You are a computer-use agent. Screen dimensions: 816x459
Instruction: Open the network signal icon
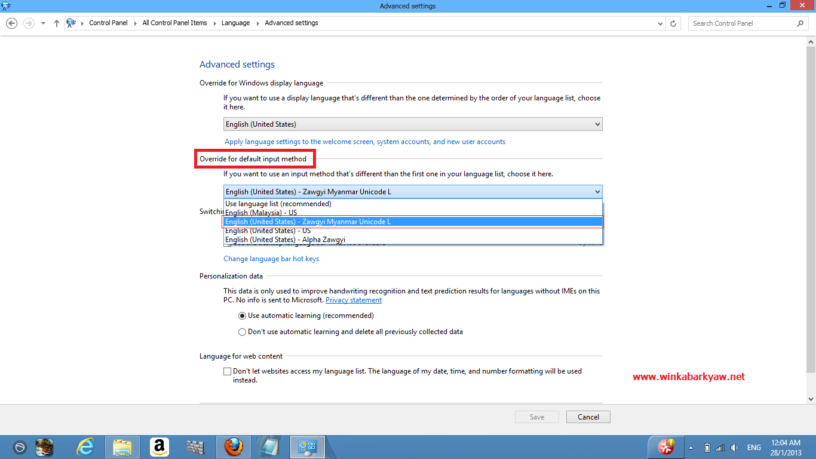(x=720, y=448)
